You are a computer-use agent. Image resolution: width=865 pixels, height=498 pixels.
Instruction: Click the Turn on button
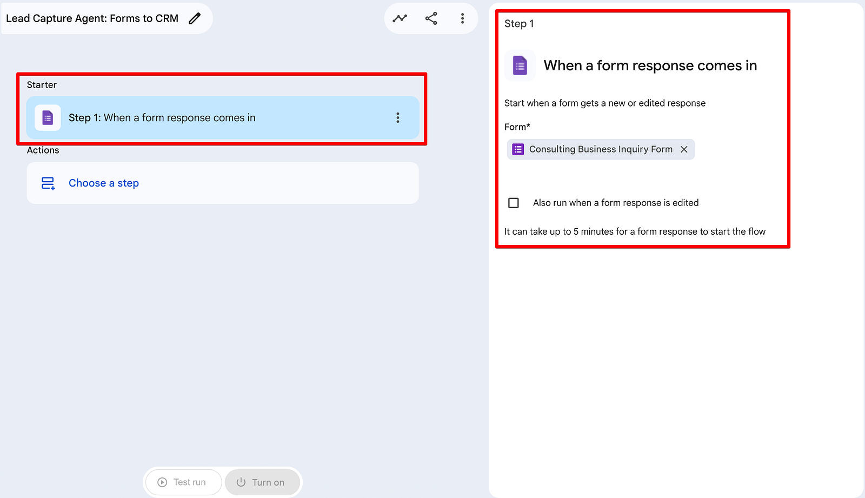(x=262, y=482)
